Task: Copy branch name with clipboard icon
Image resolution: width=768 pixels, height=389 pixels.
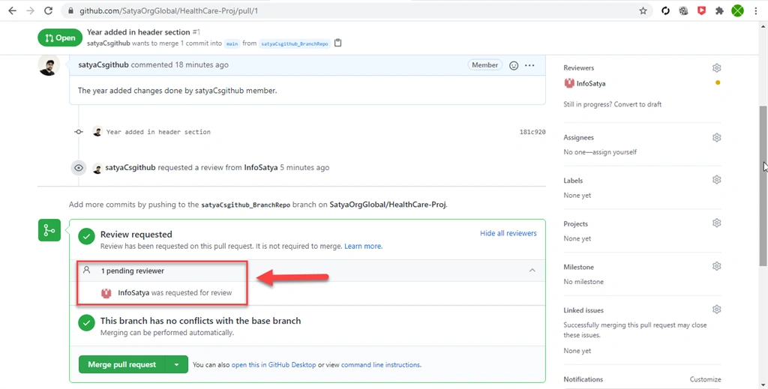Action: coord(338,43)
